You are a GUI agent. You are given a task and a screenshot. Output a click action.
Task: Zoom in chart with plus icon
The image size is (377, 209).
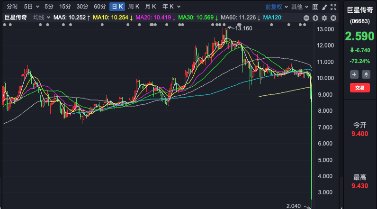click(x=315, y=18)
